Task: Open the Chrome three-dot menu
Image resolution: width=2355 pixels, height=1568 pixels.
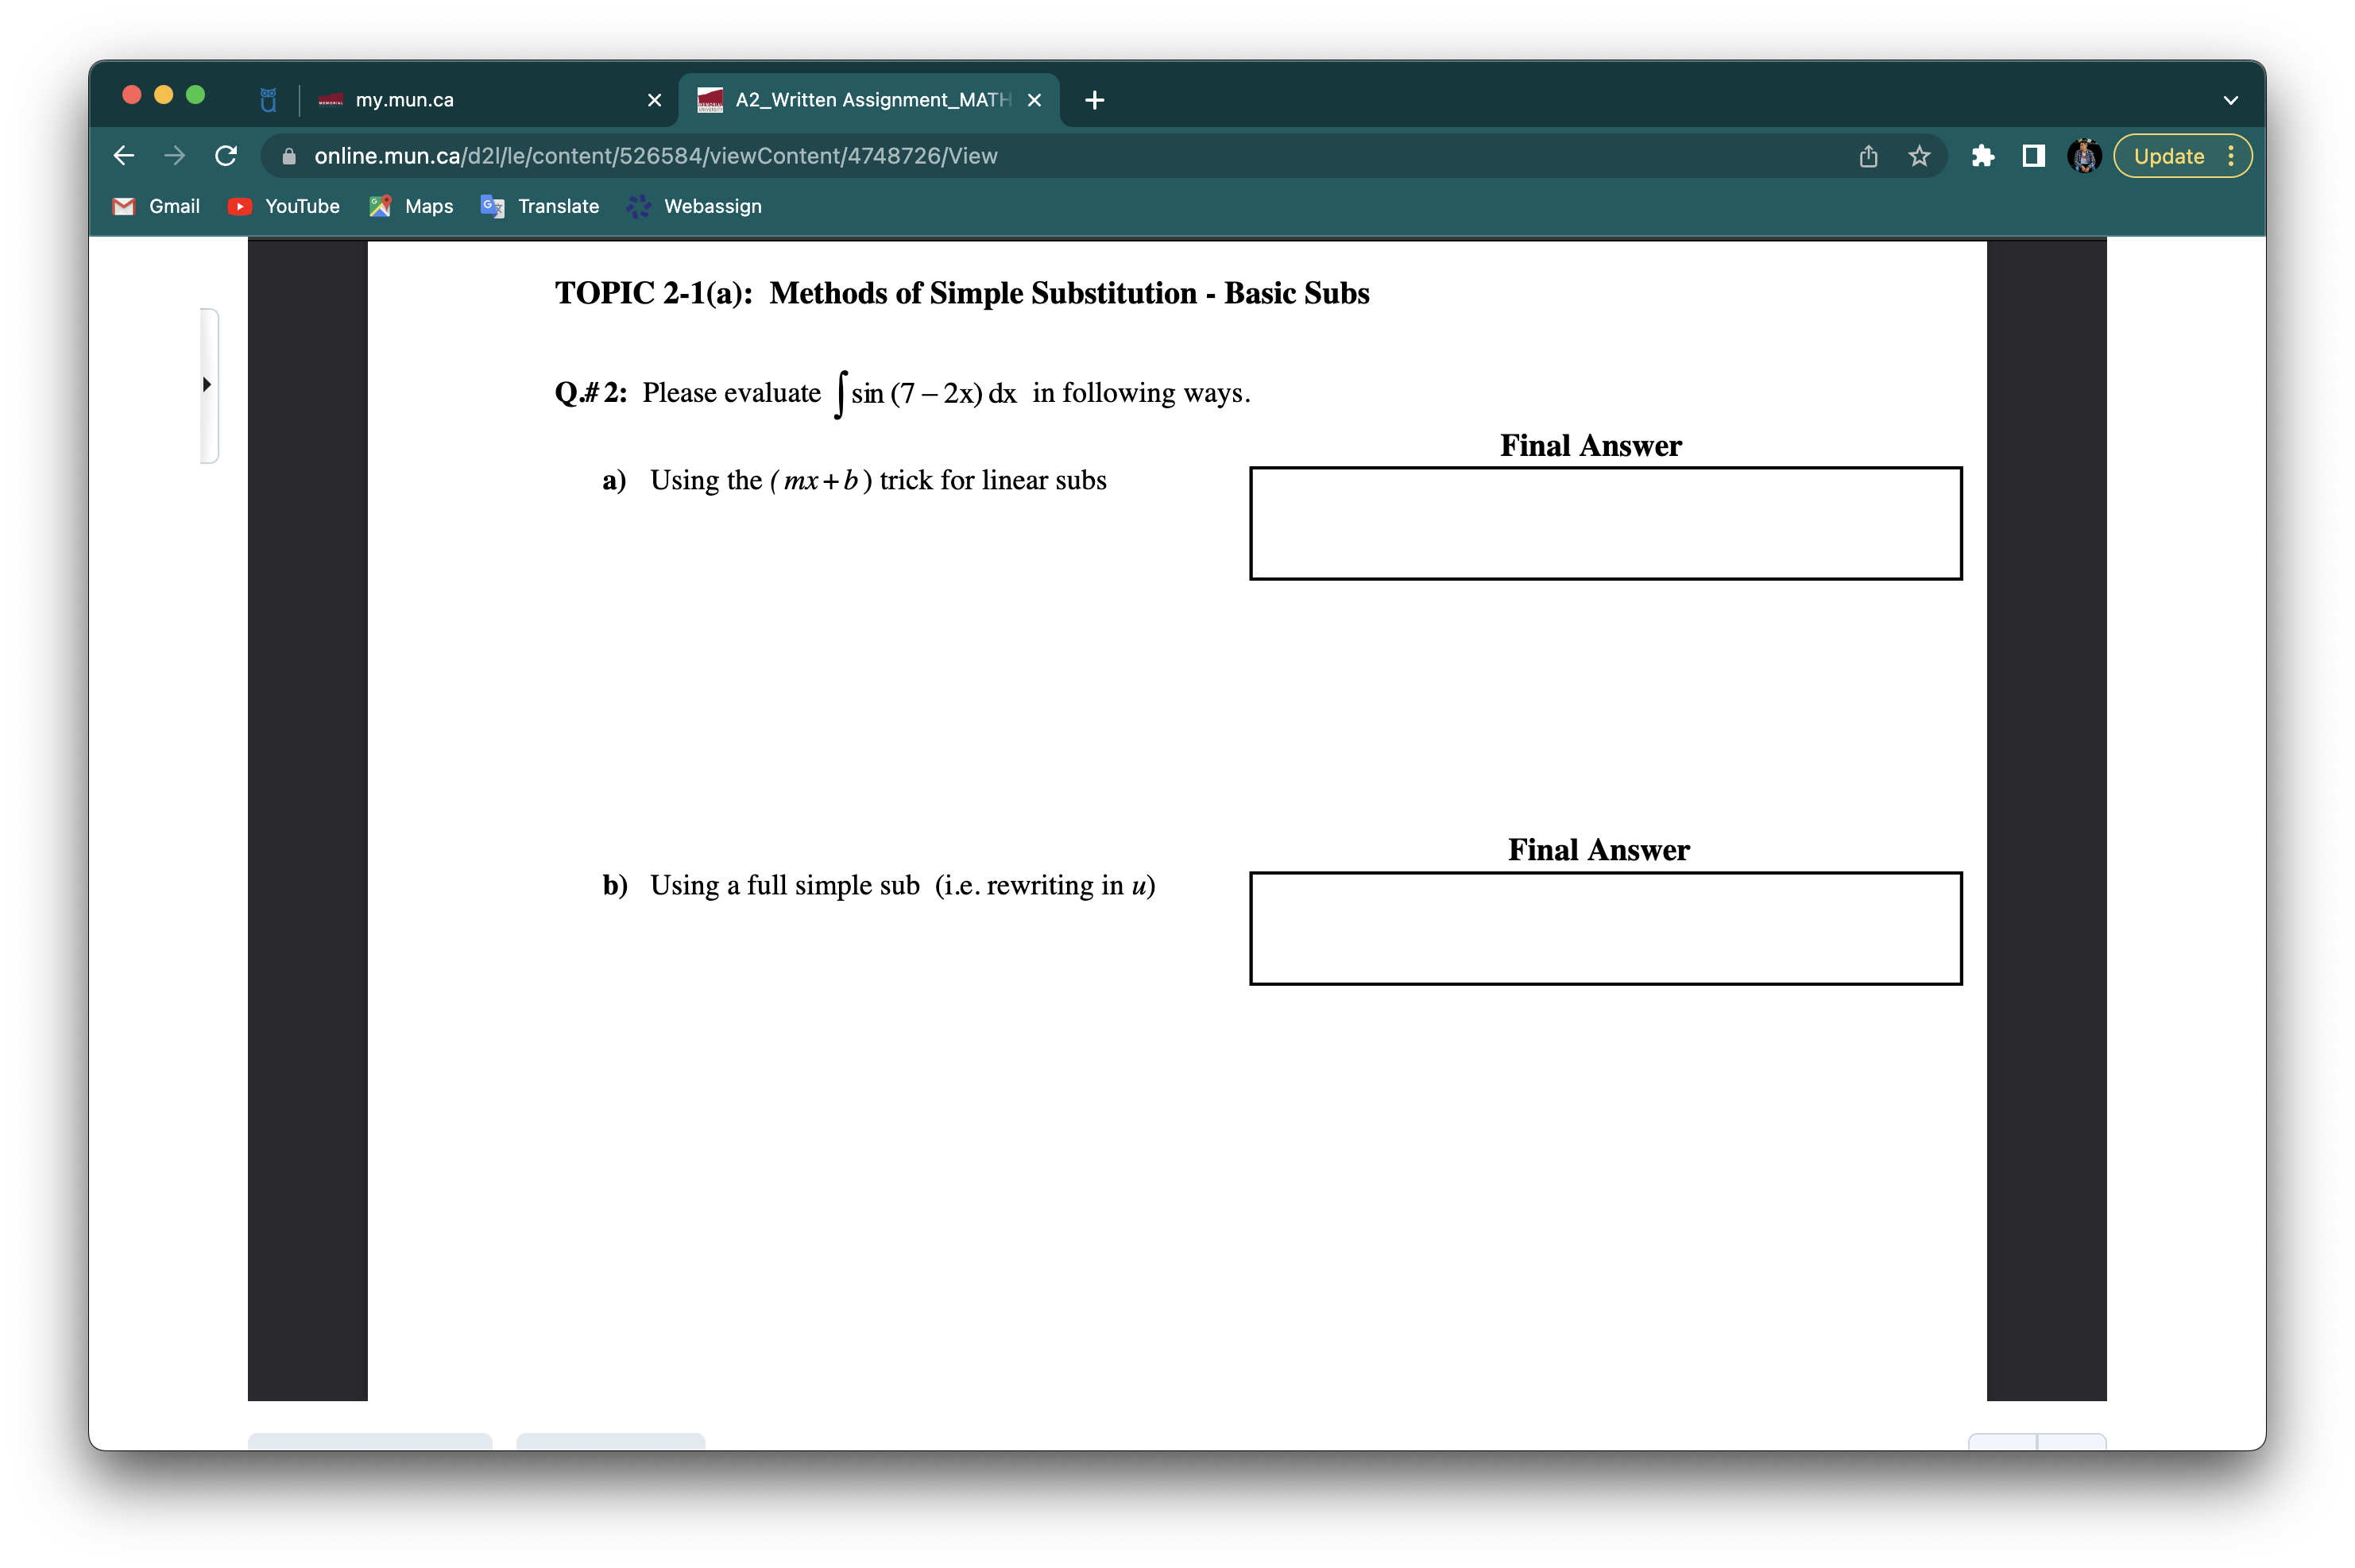Action: [2233, 156]
